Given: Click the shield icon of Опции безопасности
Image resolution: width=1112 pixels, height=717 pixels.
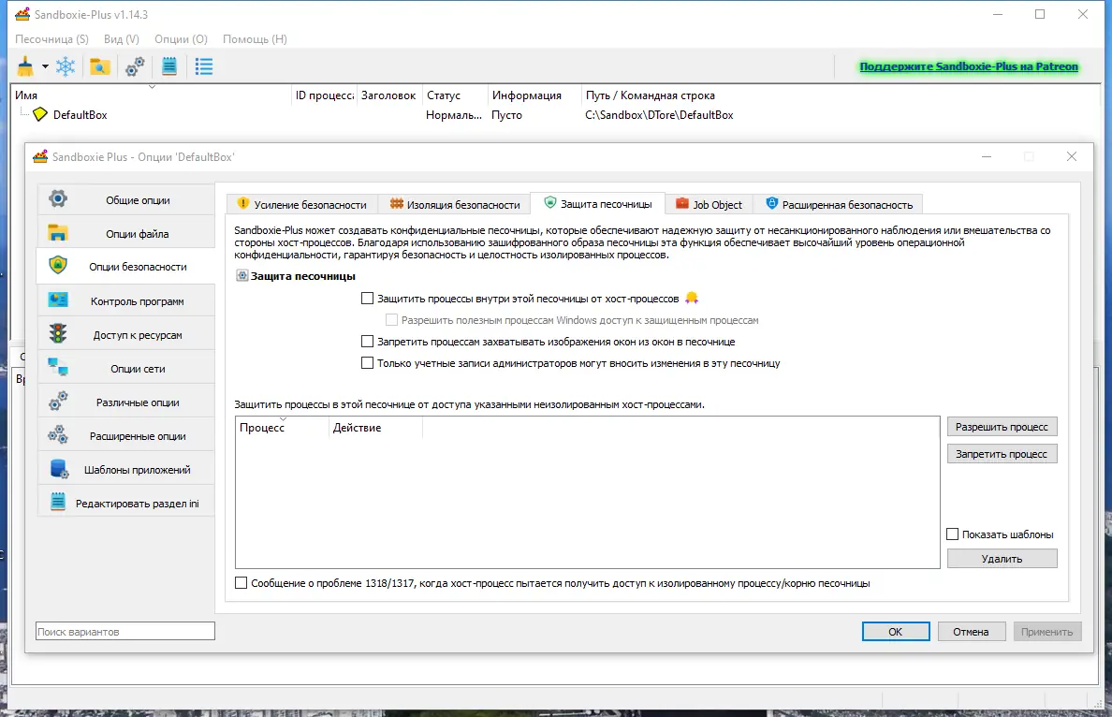Looking at the screenshot, I should pos(57,265).
